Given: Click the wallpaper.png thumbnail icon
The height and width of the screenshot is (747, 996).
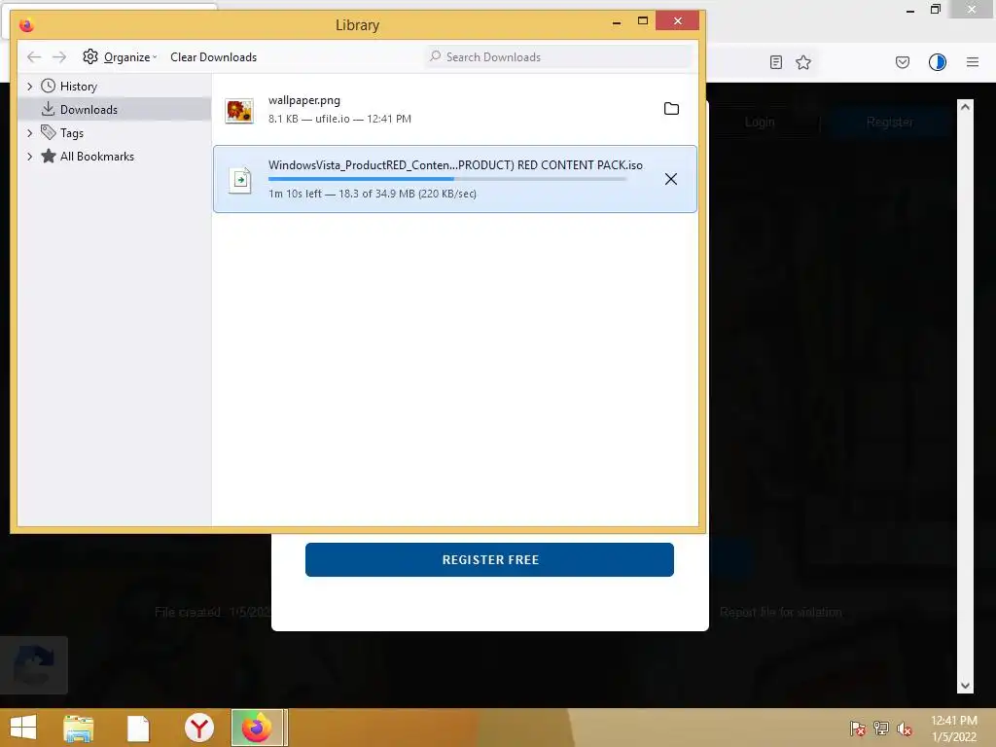Looking at the screenshot, I should [x=239, y=111].
